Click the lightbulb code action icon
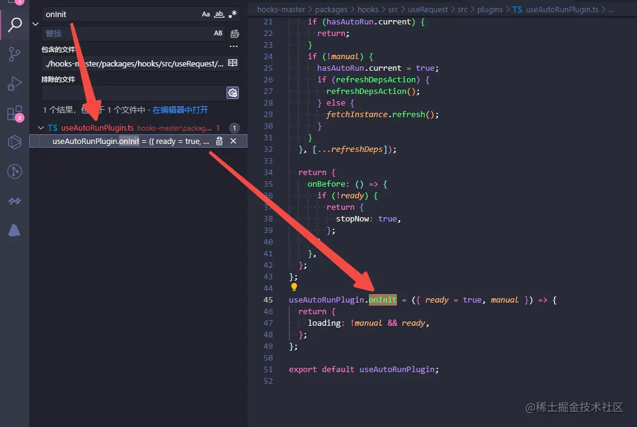Image resolution: width=637 pixels, height=427 pixels. 294,287
